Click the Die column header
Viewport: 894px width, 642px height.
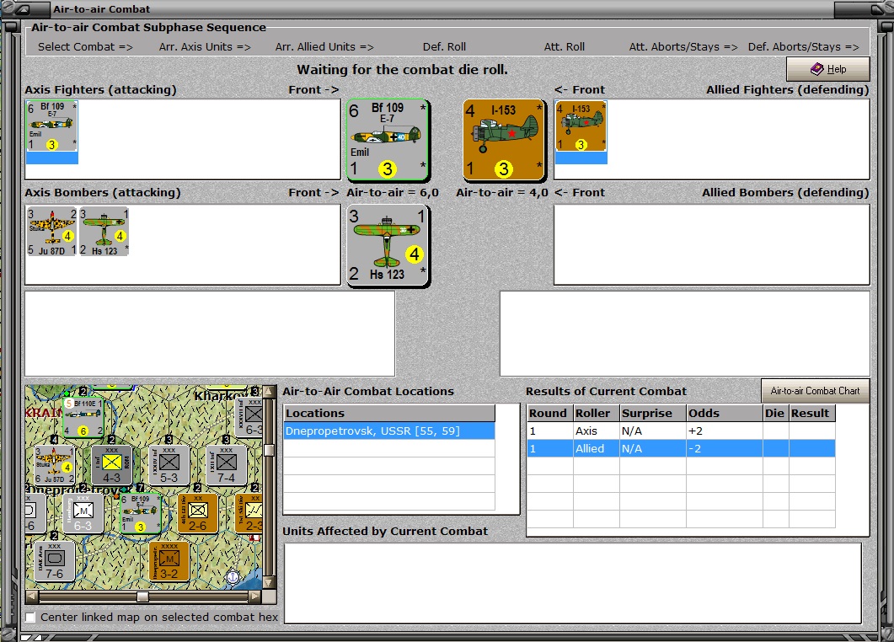point(775,414)
